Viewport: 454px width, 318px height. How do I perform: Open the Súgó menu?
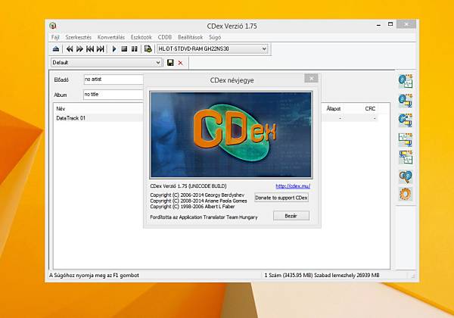click(x=215, y=37)
